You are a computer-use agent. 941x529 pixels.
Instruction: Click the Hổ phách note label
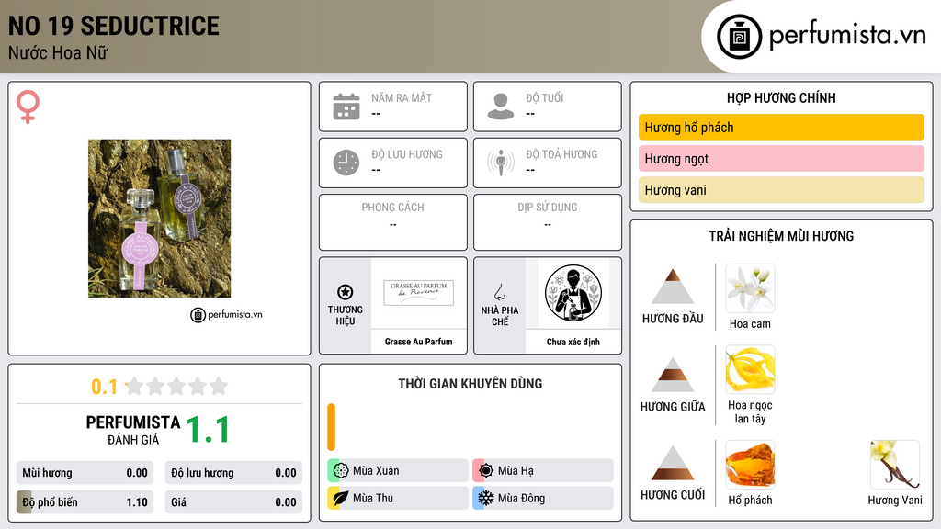[x=750, y=501]
